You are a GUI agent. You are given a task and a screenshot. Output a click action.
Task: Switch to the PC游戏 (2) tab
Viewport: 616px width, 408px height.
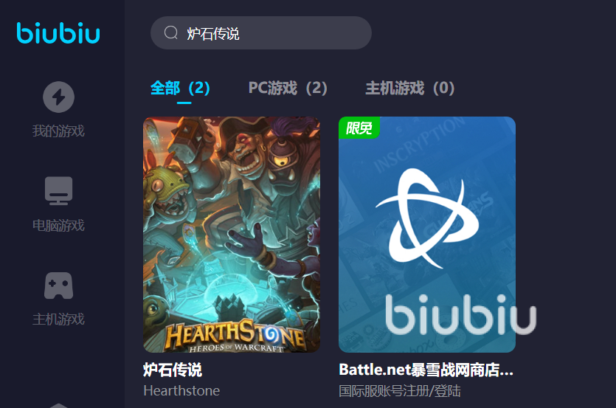click(x=288, y=88)
